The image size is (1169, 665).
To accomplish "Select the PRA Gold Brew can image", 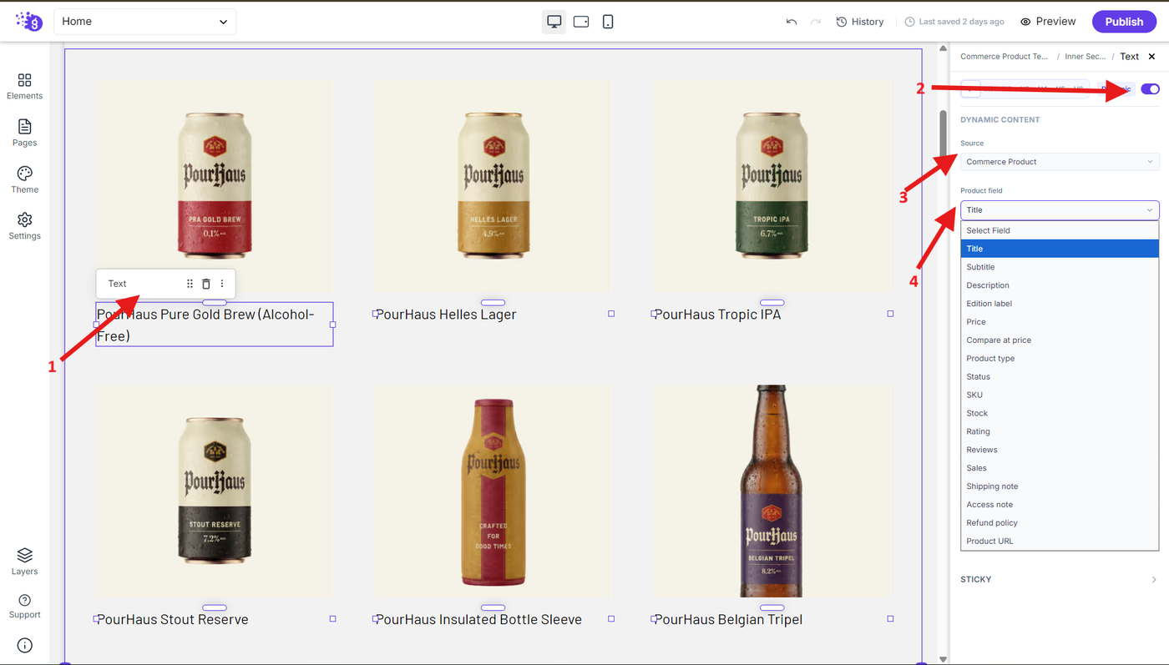I will coord(214,185).
